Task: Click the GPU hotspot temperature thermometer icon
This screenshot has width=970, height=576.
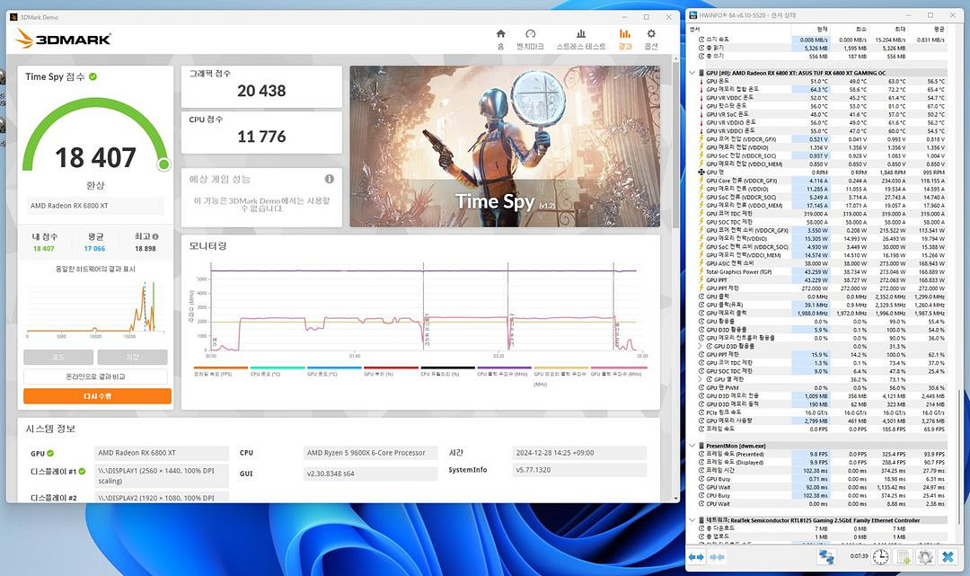Action: (x=701, y=106)
